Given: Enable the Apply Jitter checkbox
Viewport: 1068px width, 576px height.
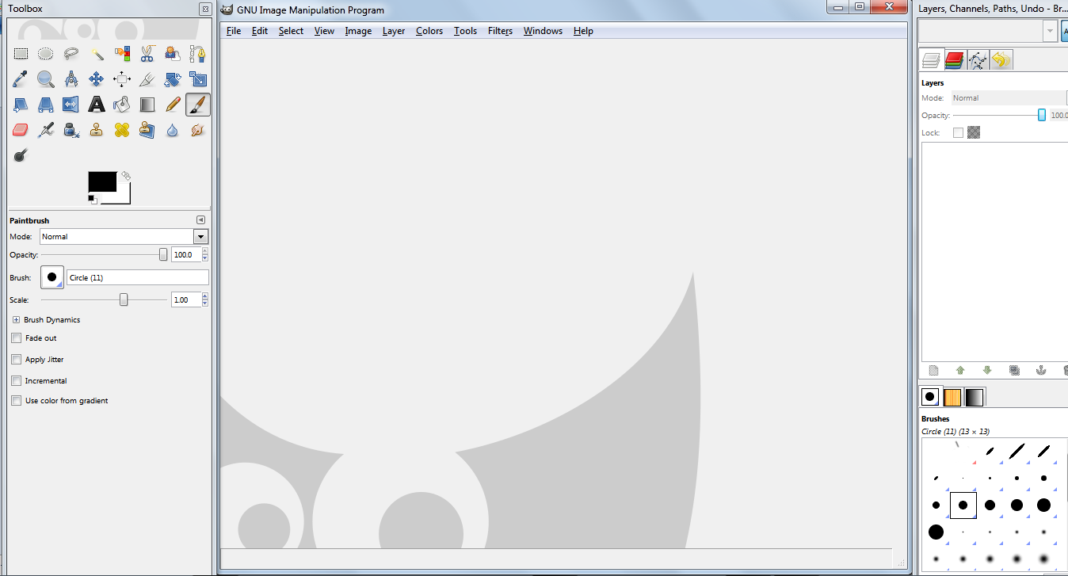Looking at the screenshot, I should [16, 359].
